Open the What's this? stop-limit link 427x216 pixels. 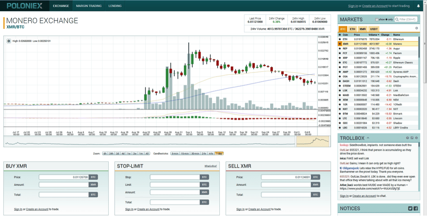coord(211,166)
